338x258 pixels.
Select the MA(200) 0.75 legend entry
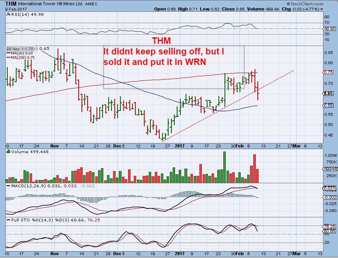coord(21,57)
